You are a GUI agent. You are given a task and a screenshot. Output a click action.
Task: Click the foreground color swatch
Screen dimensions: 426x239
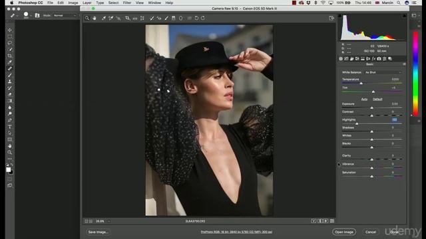[x=9, y=169]
